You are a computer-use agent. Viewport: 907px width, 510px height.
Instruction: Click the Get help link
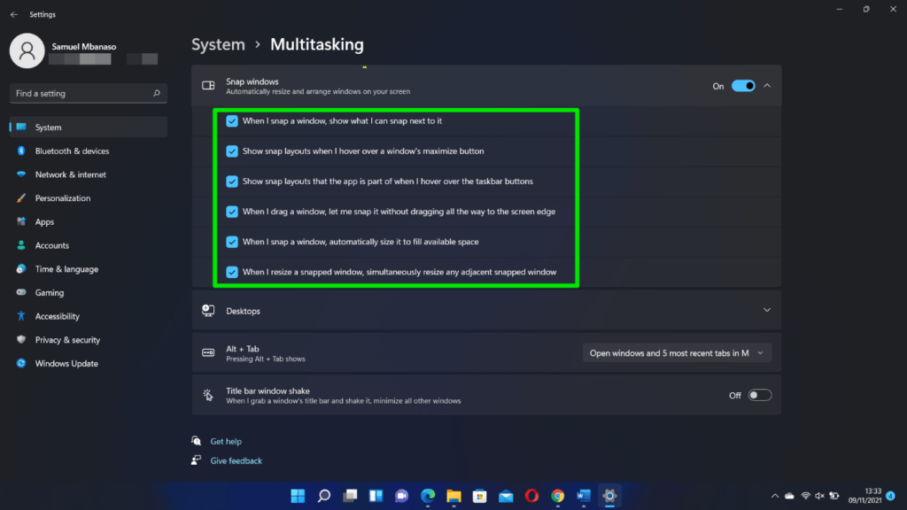click(225, 441)
